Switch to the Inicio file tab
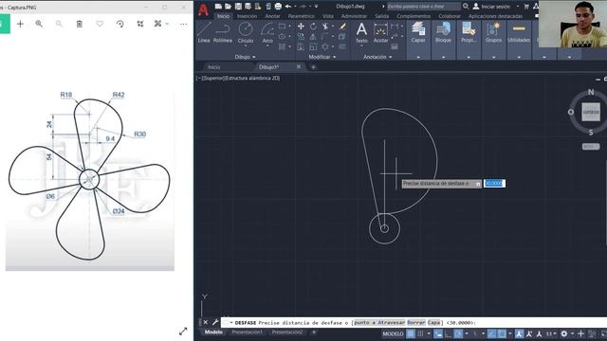The image size is (607, 341). point(213,67)
